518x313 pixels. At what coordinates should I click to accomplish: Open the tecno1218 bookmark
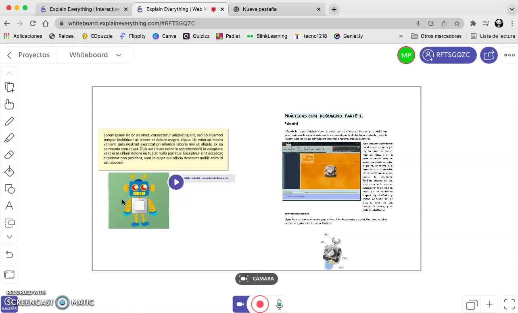click(311, 36)
